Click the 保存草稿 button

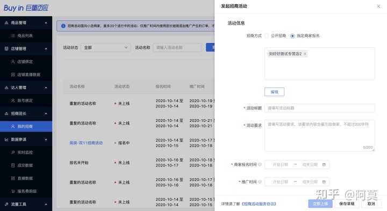pos(347,203)
